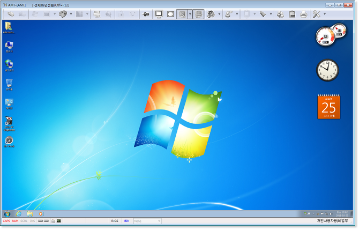Screen dimensions: 359x230
Task: Select the user folder desktop icon
Action: (x=9, y=28)
